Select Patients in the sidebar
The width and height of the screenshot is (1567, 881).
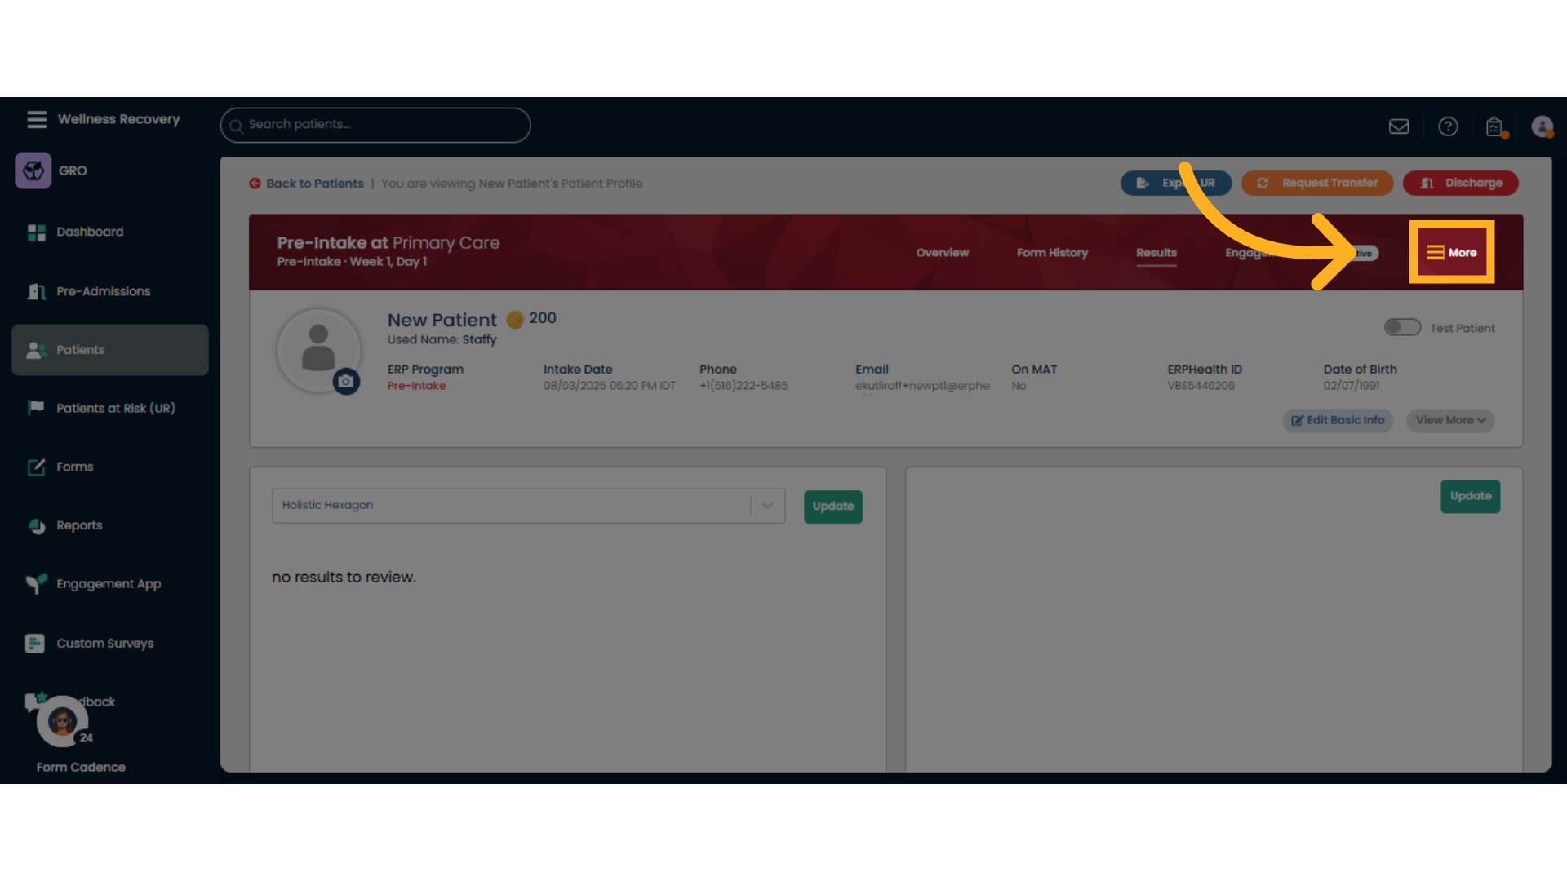110,350
